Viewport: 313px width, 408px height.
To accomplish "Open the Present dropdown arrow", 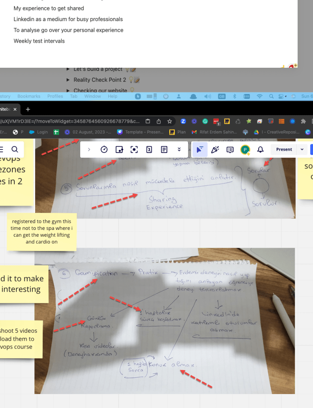I will pos(302,149).
